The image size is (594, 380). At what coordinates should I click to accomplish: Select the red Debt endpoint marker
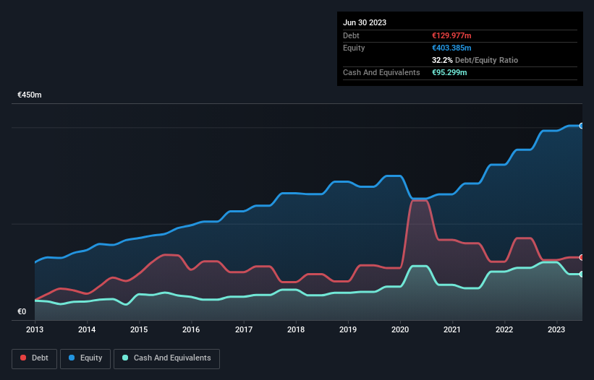[582, 257]
